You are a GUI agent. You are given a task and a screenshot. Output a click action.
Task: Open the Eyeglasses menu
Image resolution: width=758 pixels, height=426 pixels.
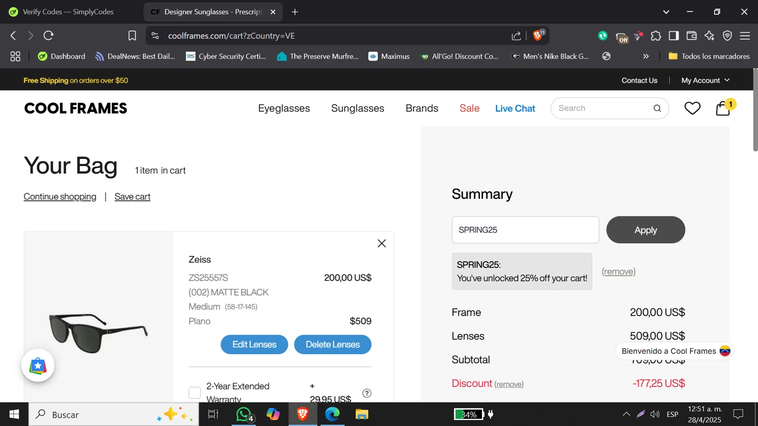tap(284, 109)
